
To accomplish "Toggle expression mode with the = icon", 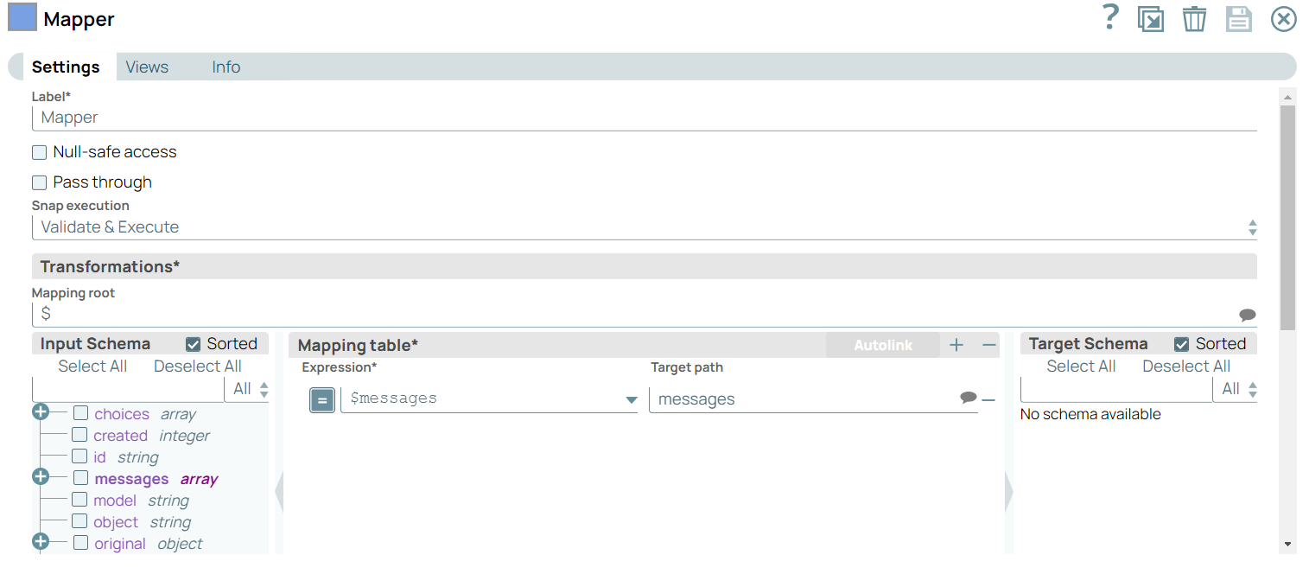I will click(321, 399).
